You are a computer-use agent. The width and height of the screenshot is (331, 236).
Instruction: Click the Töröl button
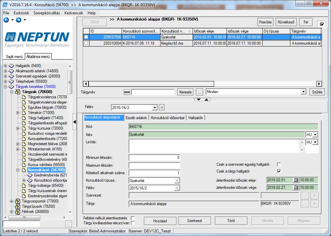click(231, 221)
